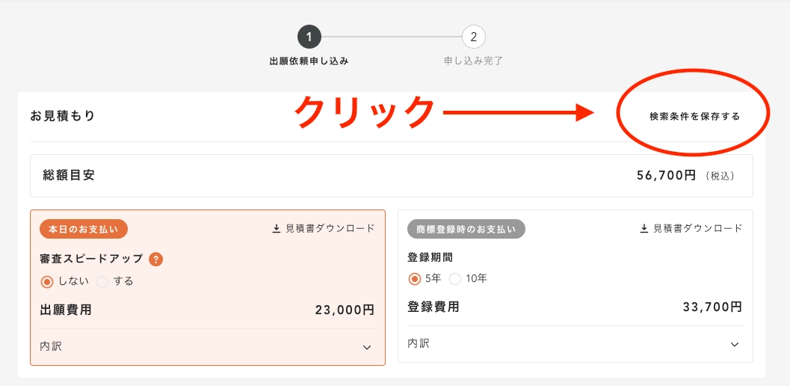The height and width of the screenshot is (386, 790).
Task: Click download icon in 本日のお支払い card
Action: [x=276, y=229]
